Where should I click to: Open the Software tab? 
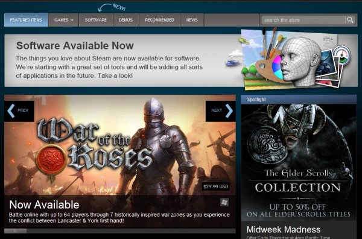click(96, 20)
